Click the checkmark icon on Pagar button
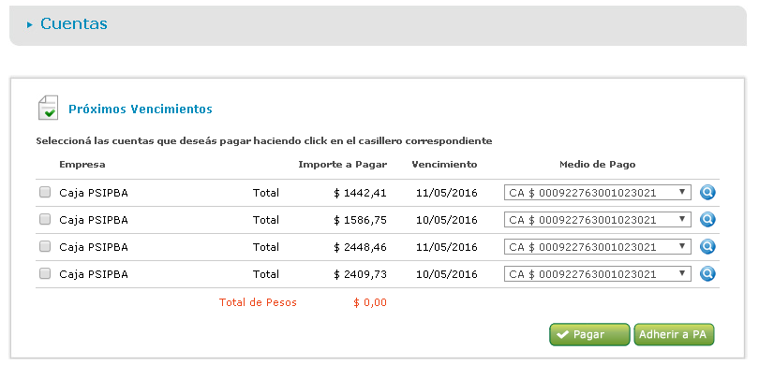This screenshot has height=365, width=759. click(562, 334)
